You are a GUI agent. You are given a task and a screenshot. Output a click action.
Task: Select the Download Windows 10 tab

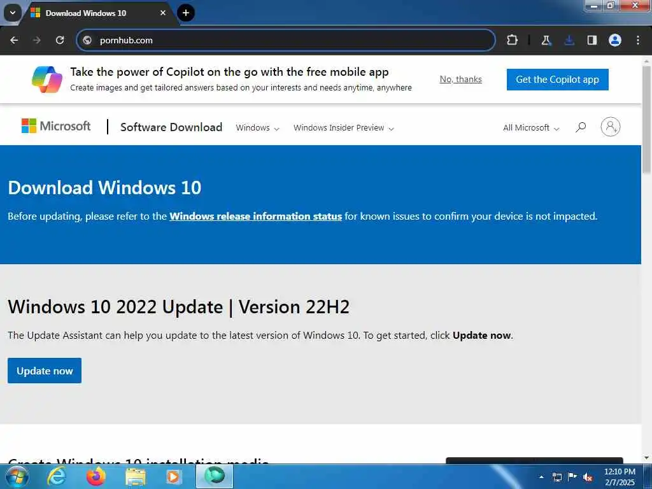(x=100, y=13)
